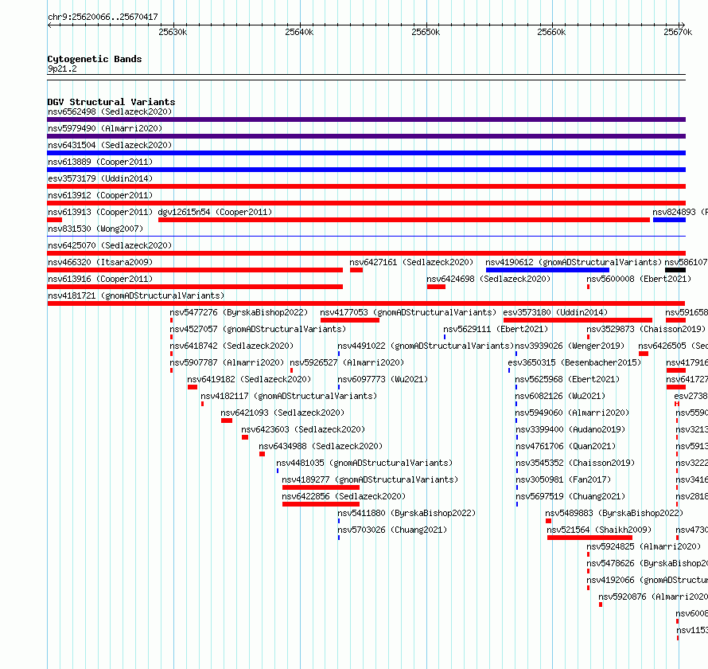
Task: Click nsv613889 (Cooper2011) label
Action: [x=100, y=162]
